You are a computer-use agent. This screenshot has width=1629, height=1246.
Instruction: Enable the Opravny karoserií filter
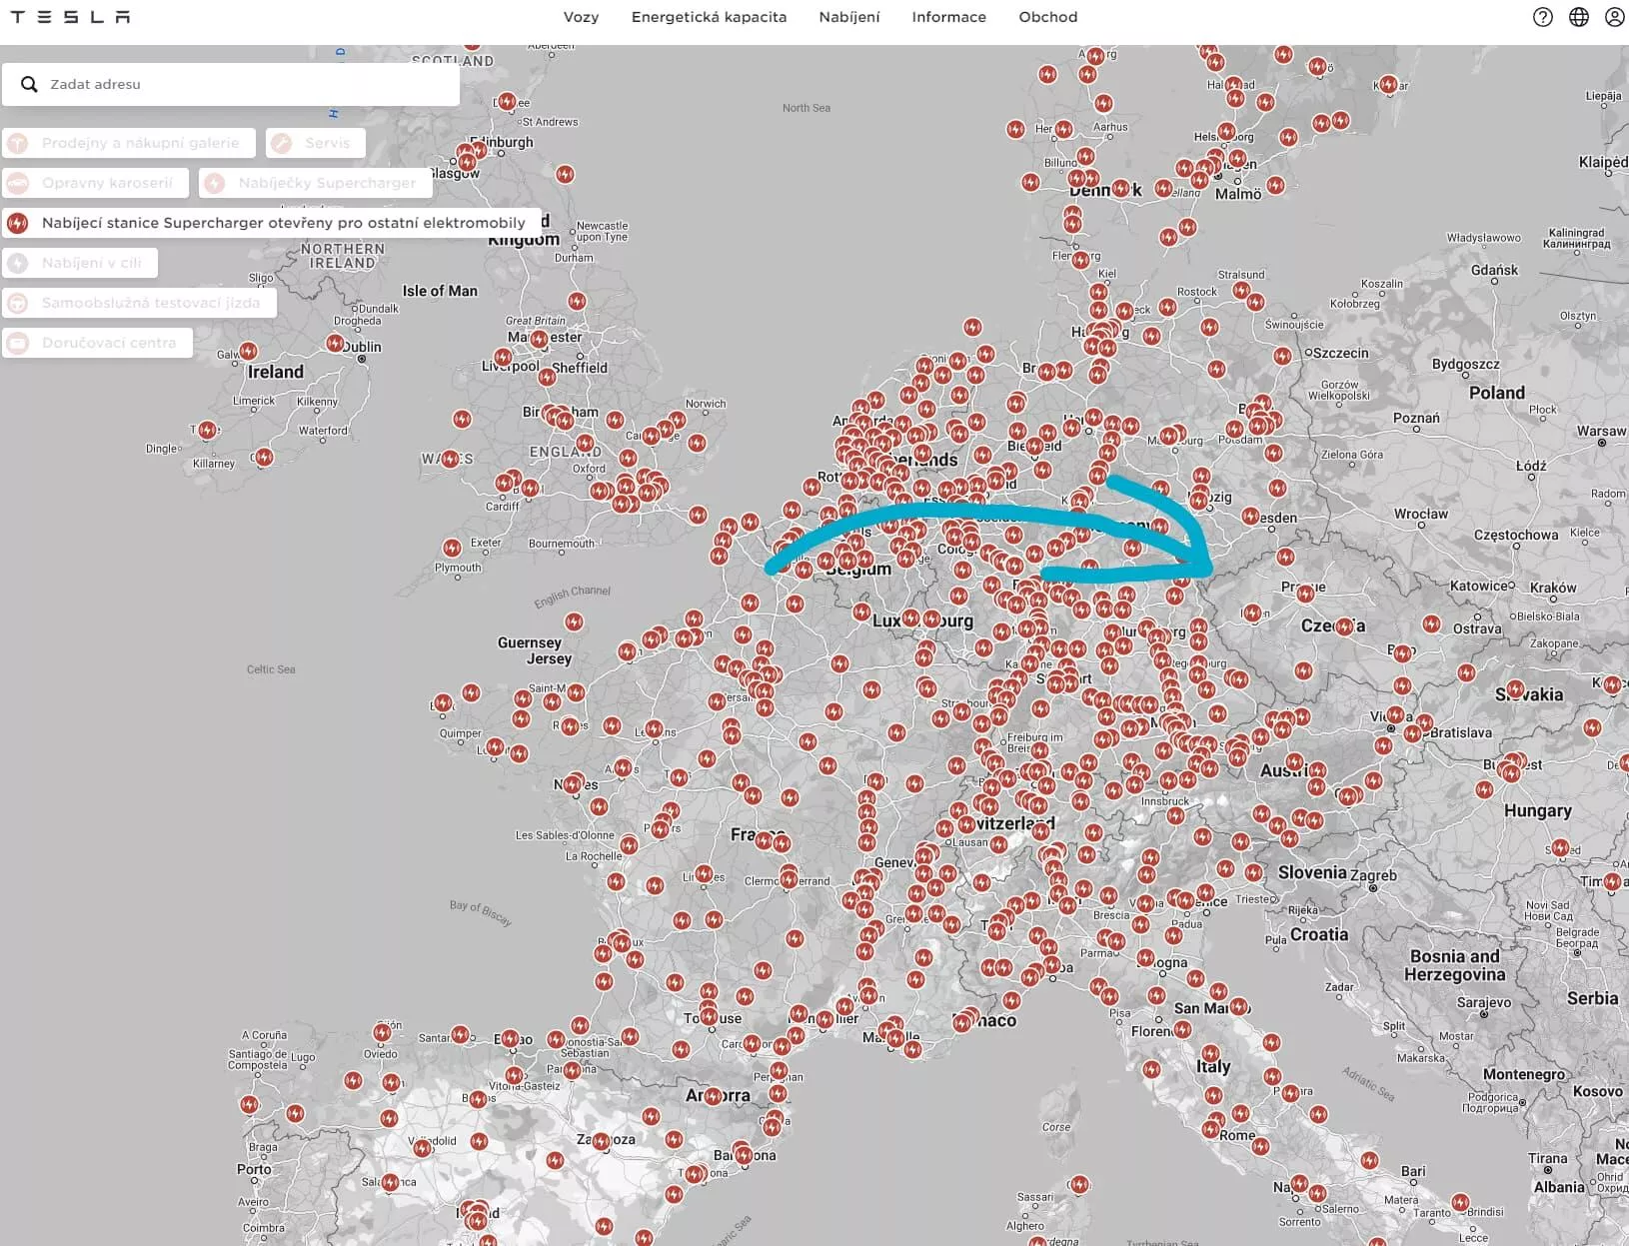(95, 183)
